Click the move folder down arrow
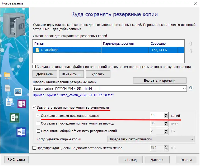Screen dimensions: 200x166 coord(191,52)
